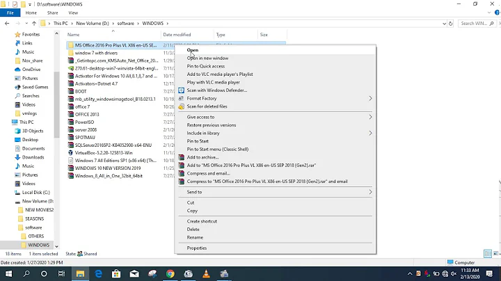Choose 'Open in new window'

click(x=207, y=58)
